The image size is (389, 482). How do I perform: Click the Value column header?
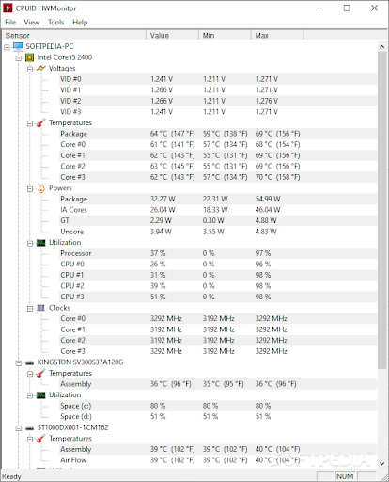point(172,36)
